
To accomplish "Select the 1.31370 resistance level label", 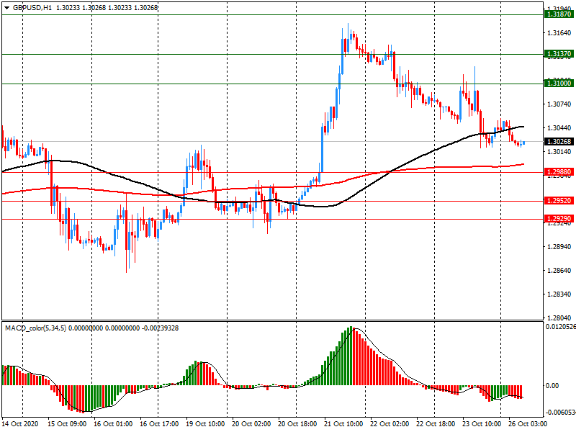I will 559,54.
